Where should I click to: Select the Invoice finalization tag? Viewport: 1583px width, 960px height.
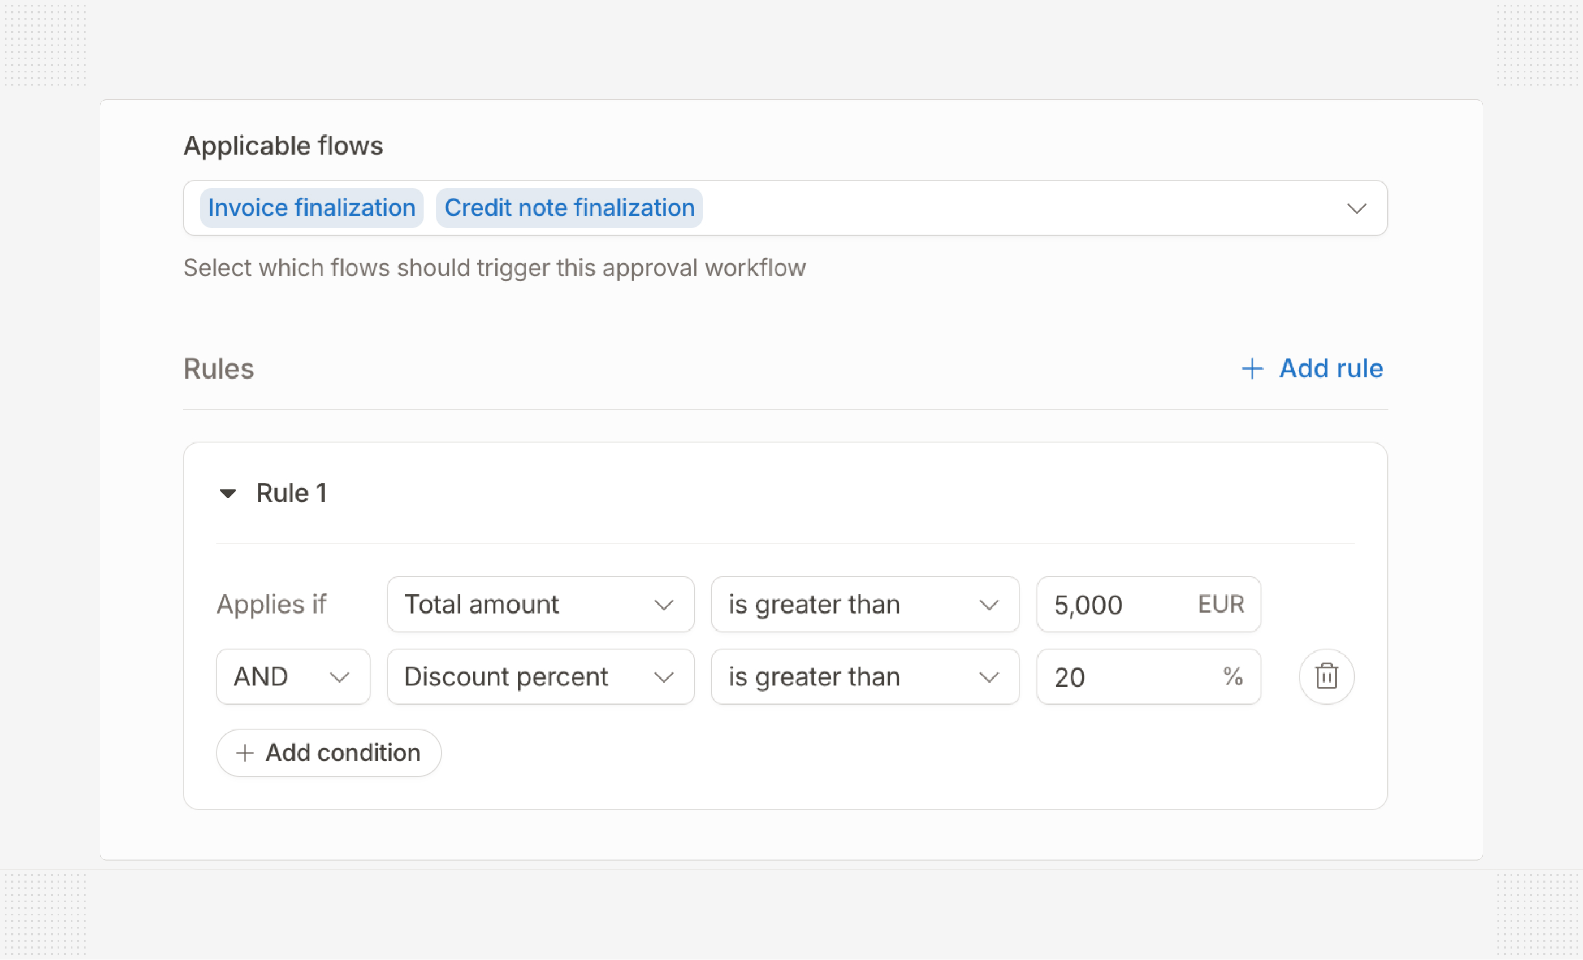pyautogui.click(x=312, y=208)
